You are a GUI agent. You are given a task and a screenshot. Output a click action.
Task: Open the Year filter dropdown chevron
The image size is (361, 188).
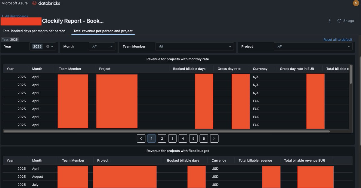click(x=52, y=46)
